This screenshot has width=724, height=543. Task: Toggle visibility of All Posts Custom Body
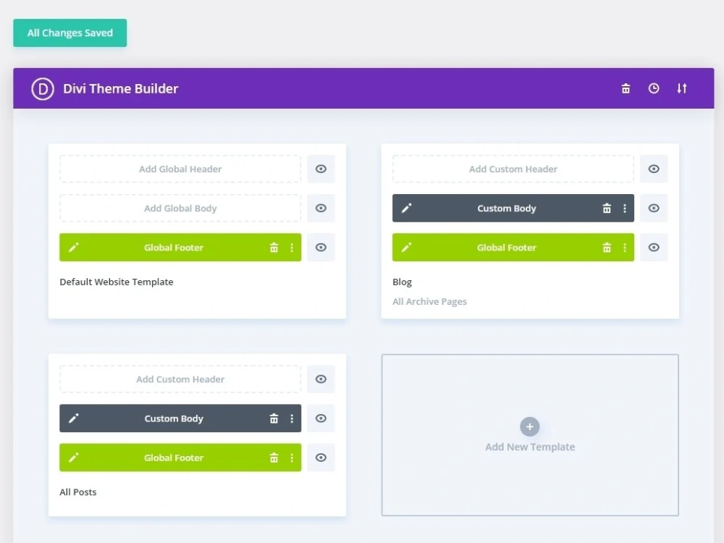click(321, 418)
